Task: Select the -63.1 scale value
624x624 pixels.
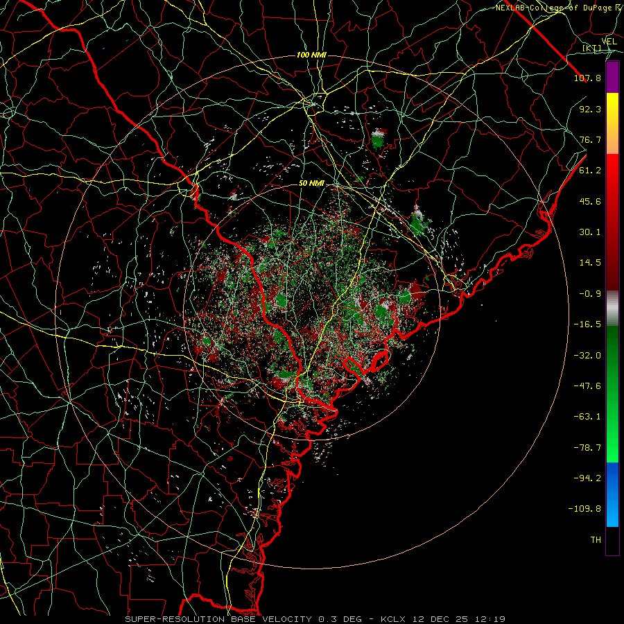Action: click(x=587, y=417)
